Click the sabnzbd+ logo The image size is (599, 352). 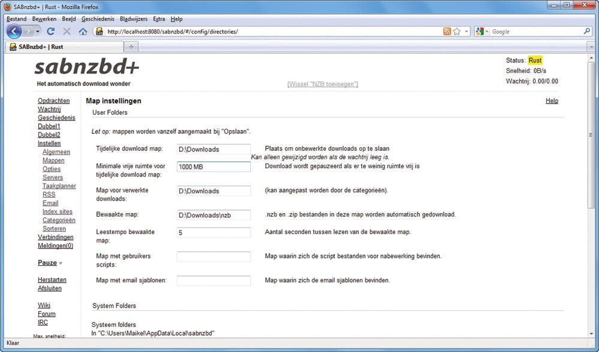(87, 67)
